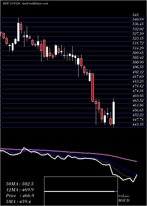
Task: Click the 469.95 price axis label
Action: tap(138, 96)
